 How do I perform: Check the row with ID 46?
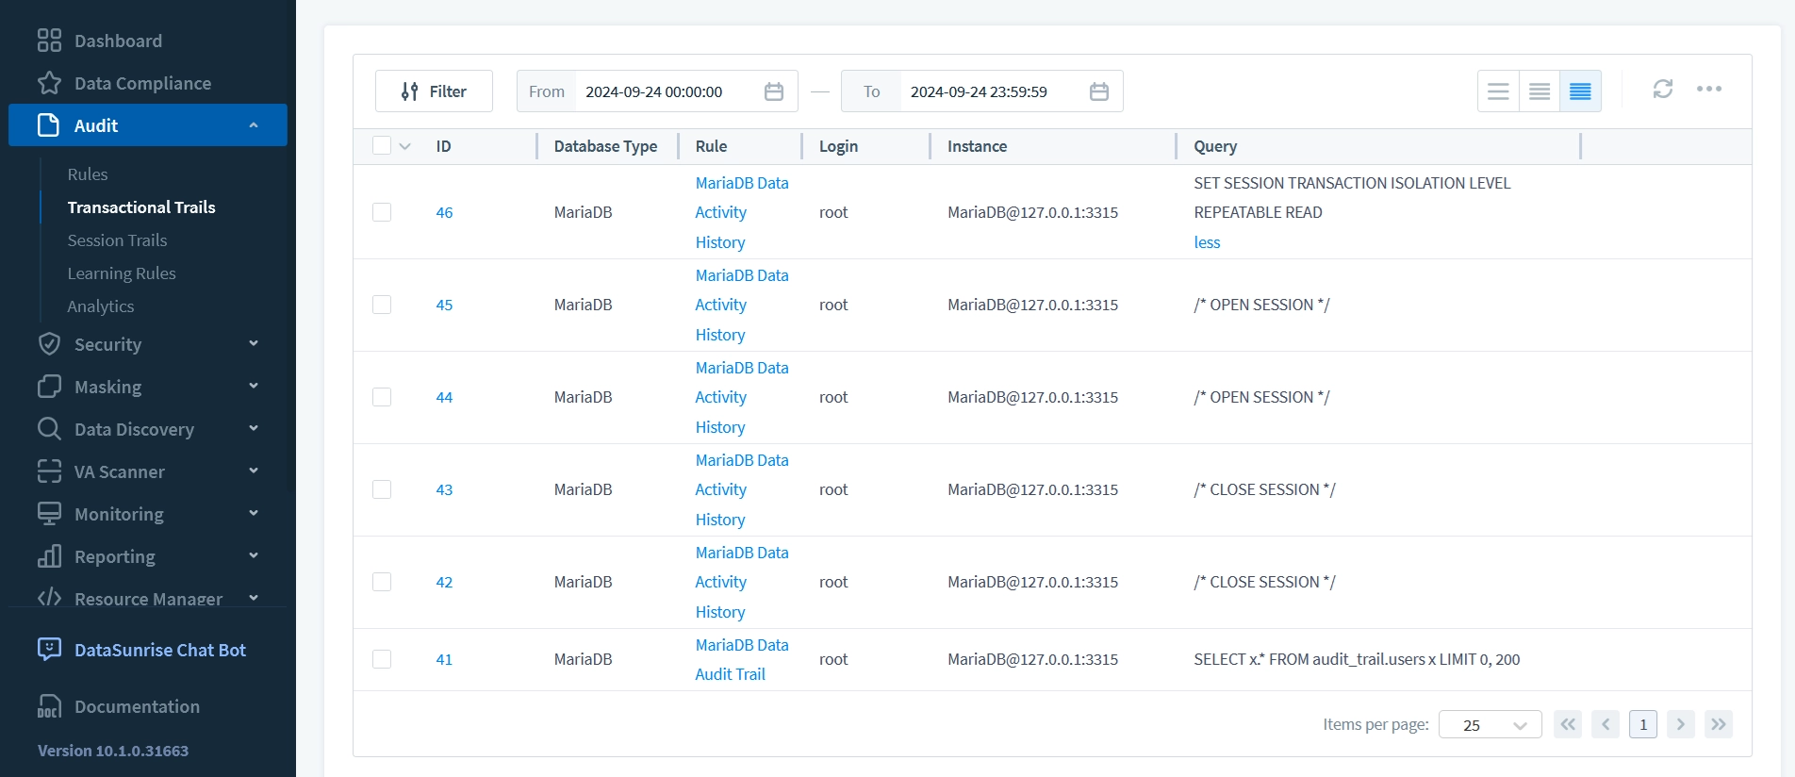(x=382, y=212)
